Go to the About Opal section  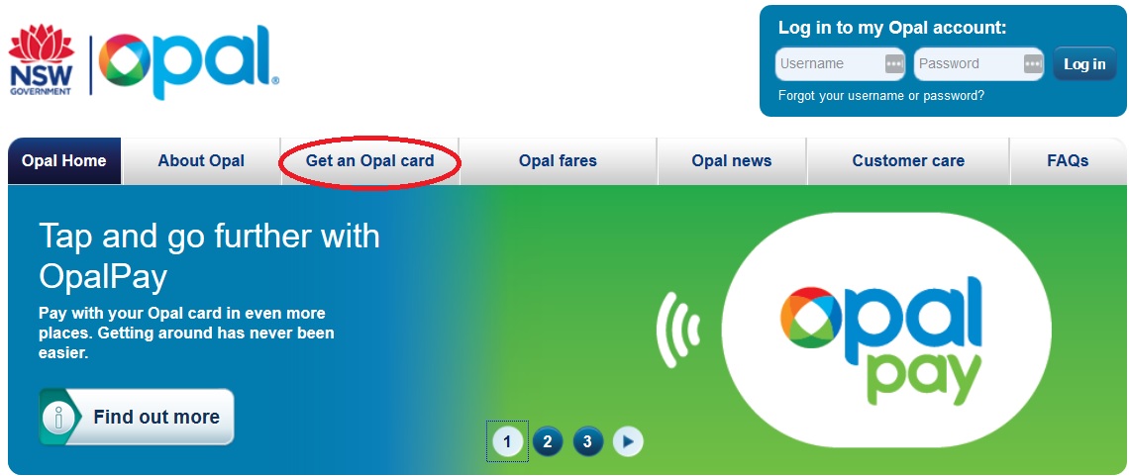tap(202, 161)
